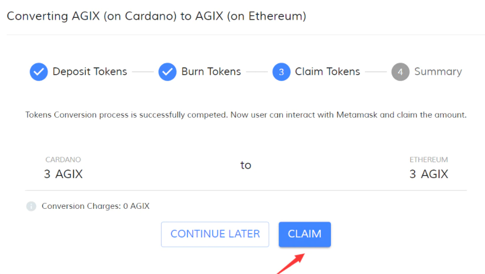
Task: Select the gray step 4 circle icon
Action: coord(400,72)
